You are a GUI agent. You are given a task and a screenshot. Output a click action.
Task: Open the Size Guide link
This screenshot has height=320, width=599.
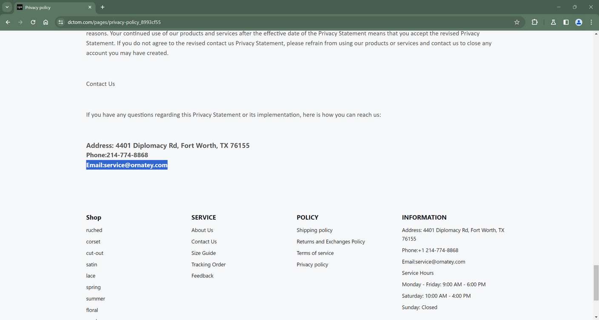pos(203,253)
